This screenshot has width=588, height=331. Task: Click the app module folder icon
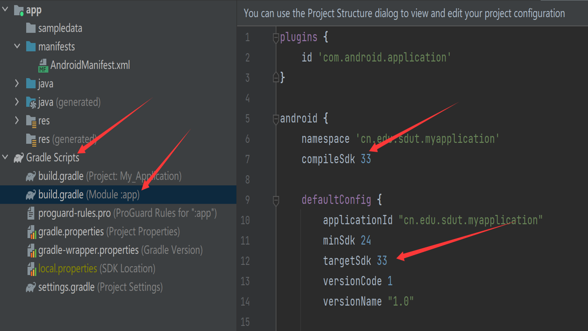tap(19, 10)
